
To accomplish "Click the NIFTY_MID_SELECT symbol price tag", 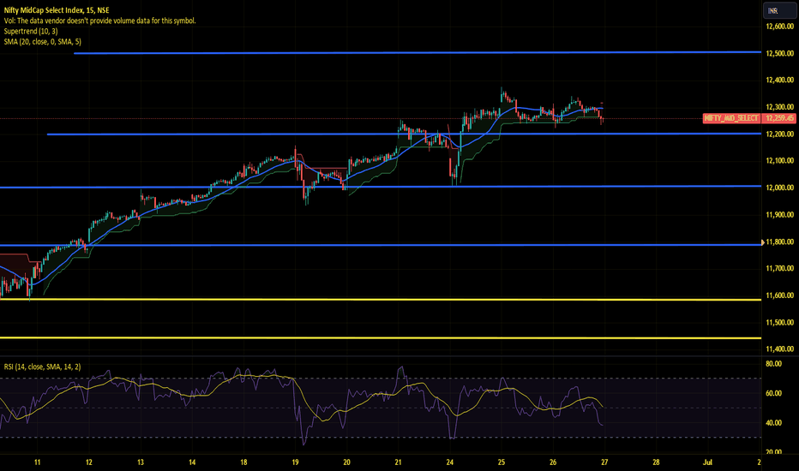I will (x=732, y=118).
